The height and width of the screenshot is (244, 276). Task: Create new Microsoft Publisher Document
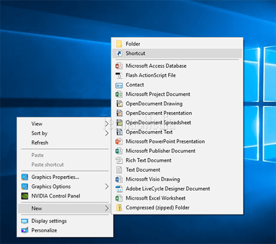pyautogui.click(x=177, y=151)
